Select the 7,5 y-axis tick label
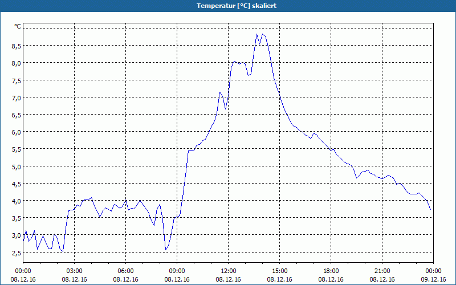The width and height of the screenshot is (456, 285). point(17,80)
